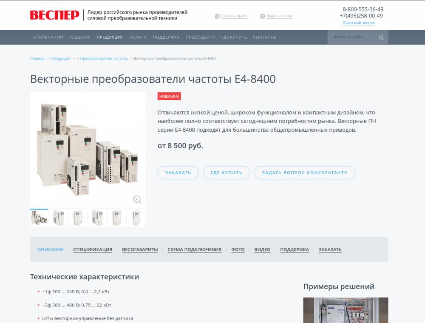Image resolution: width=425 pixels, height=323 pixels.
Task: Select the first product thumbnail
Action: coord(39,218)
